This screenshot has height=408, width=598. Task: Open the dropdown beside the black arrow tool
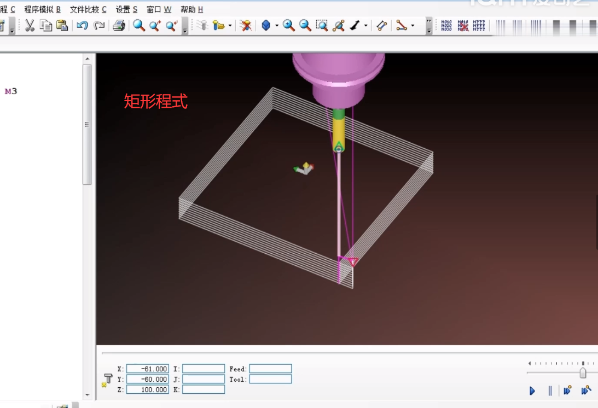pos(365,26)
